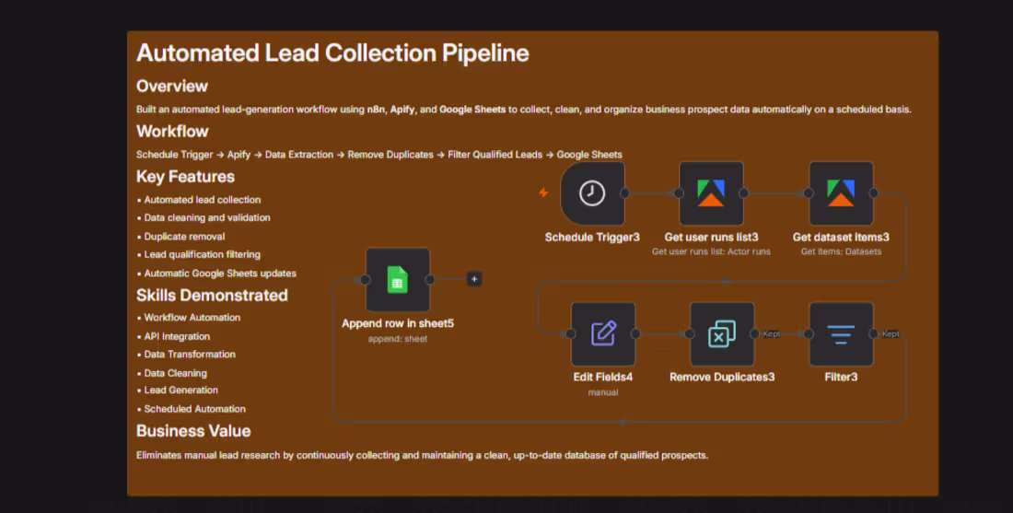Click the 'Schedule Trigger3' node label
This screenshot has height=513, width=1013.
click(592, 237)
